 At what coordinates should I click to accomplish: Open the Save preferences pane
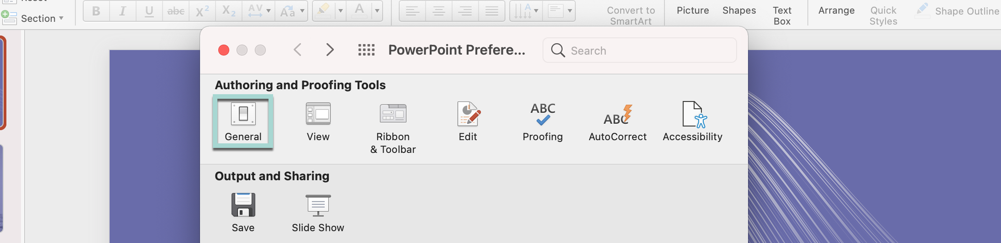coord(243,212)
